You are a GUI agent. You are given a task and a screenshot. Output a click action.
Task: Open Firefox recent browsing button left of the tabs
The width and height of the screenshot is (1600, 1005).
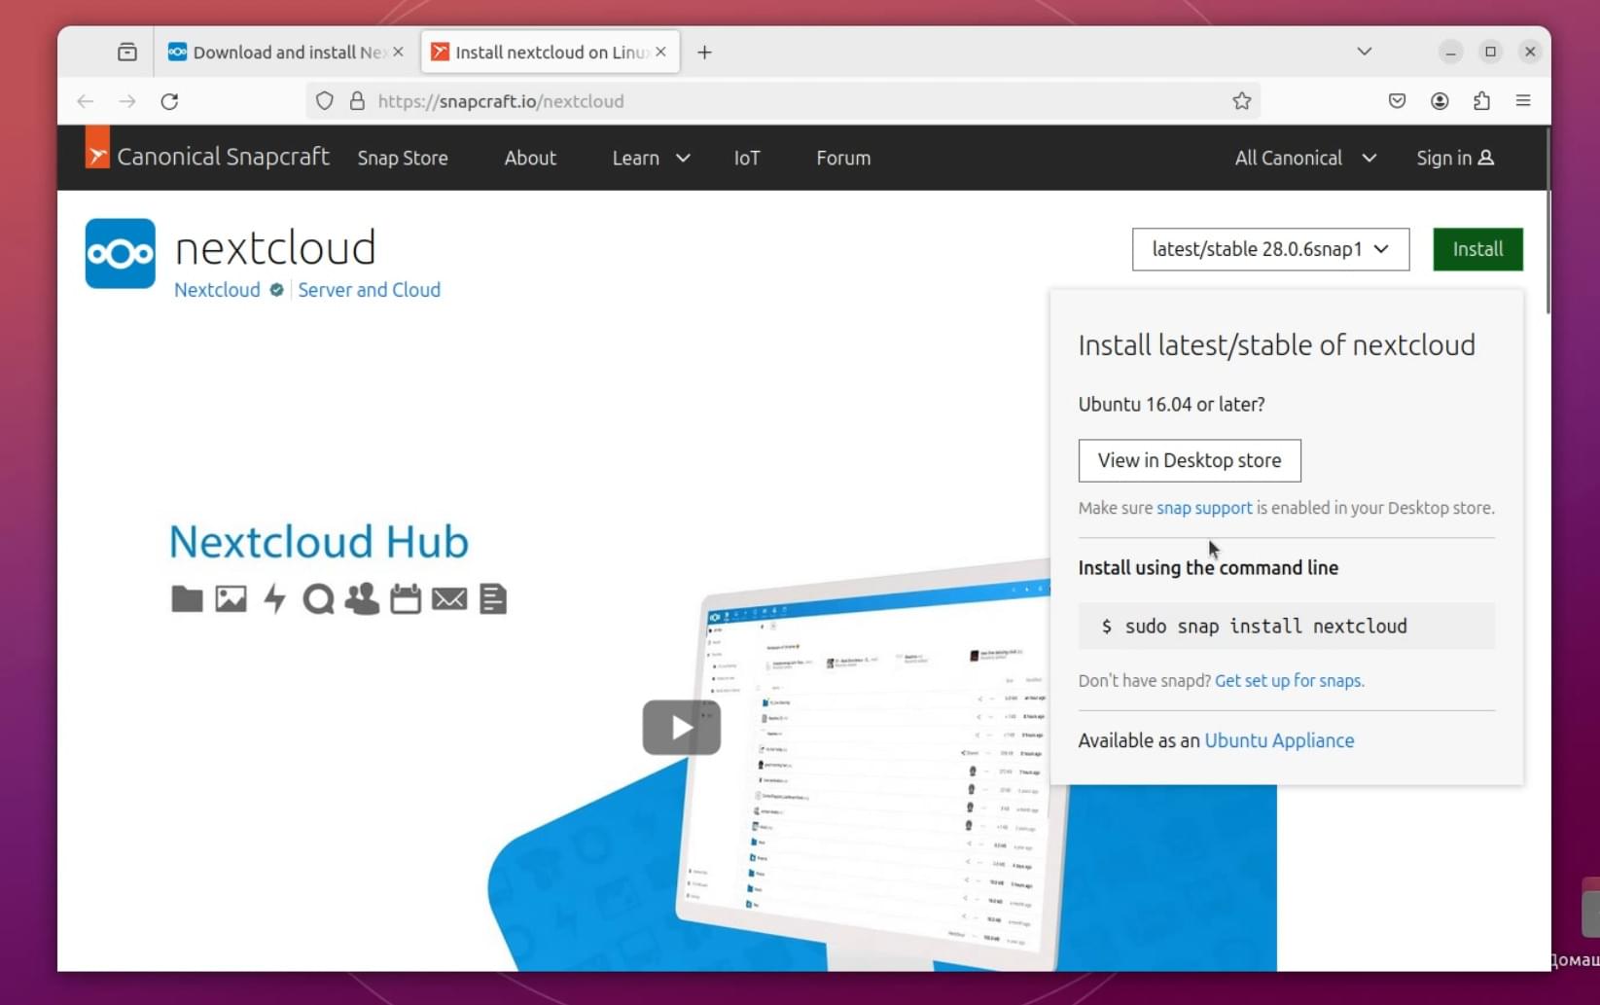point(127,52)
